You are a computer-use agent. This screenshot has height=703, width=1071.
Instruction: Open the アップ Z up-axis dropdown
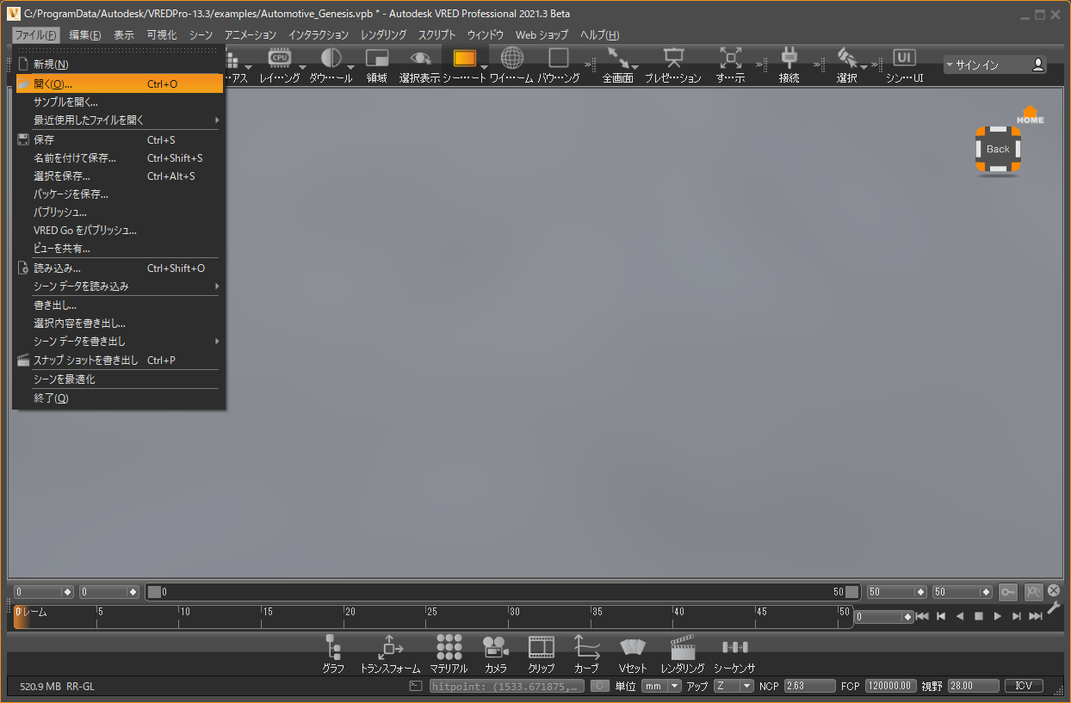tap(734, 686)
